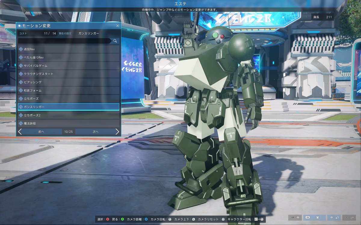Click the カメラ上下 camera vertical hint
361x225 pixels.
(x=184, y=220)
